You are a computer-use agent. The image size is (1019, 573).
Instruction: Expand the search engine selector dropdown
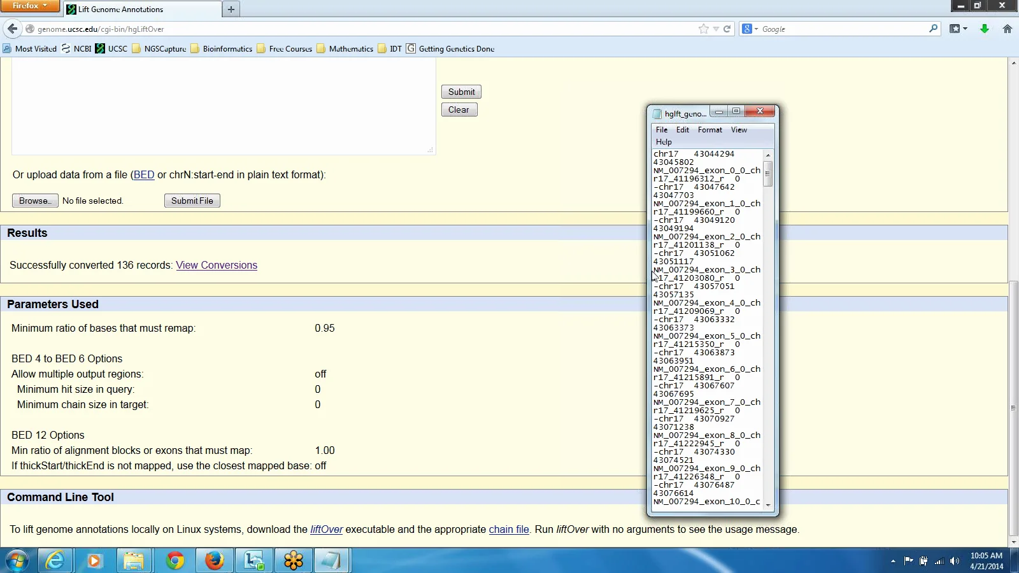click(750, 29)
